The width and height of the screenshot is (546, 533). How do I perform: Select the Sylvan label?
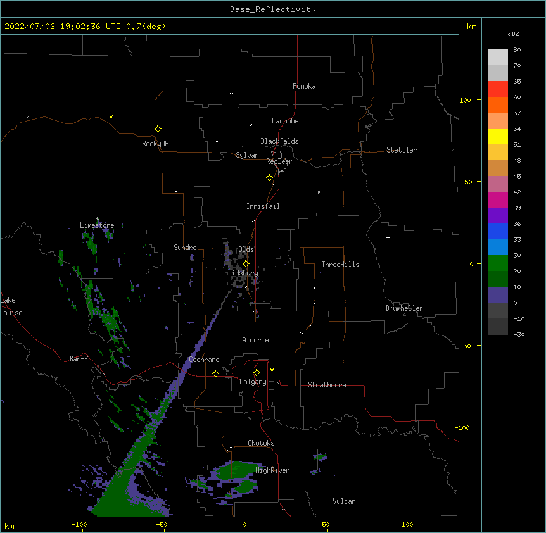[247, 155]
